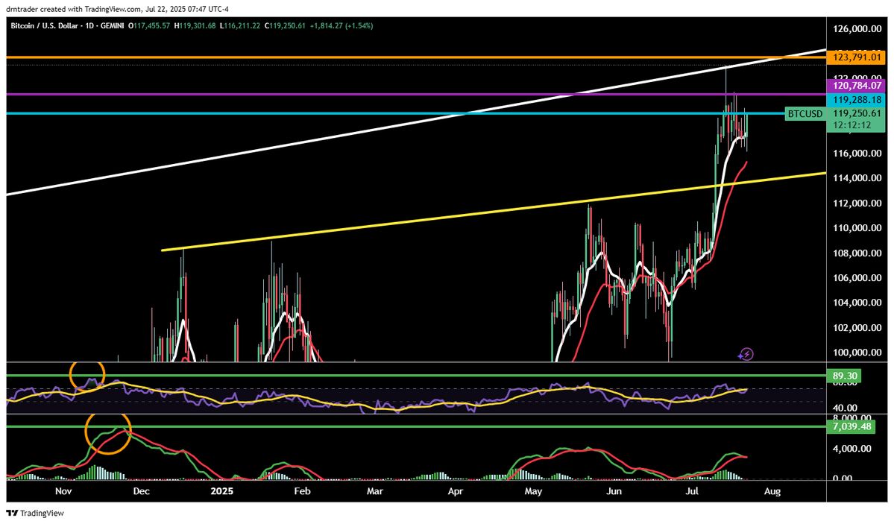Select the purple 120,784.07 price label
This screenshot has width=894, height=524.
pyautogui.click(x=857, y=86)
